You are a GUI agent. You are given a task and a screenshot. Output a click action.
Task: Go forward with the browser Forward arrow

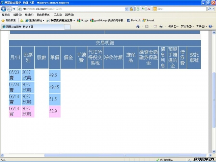(9, 9)
